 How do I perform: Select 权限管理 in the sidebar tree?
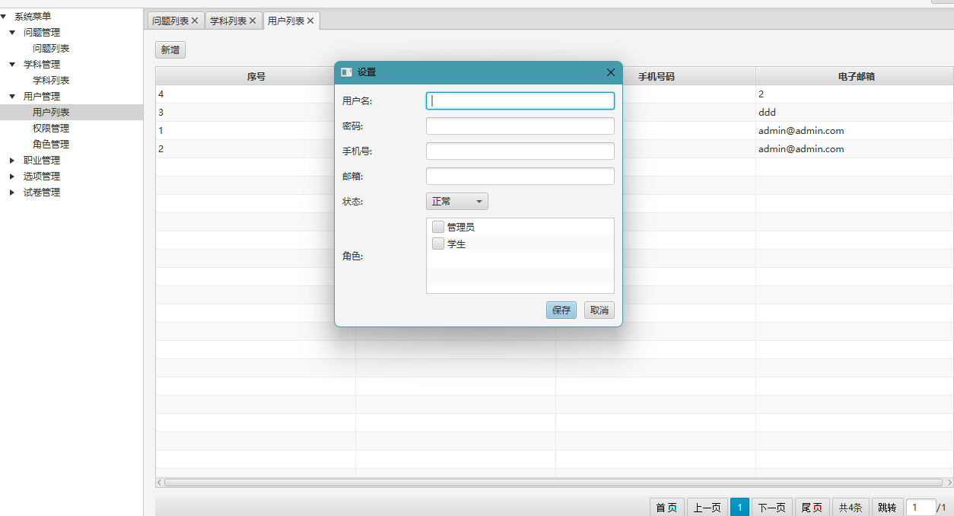click(51, 129)
